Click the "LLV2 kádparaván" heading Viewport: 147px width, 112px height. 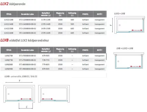13,4
